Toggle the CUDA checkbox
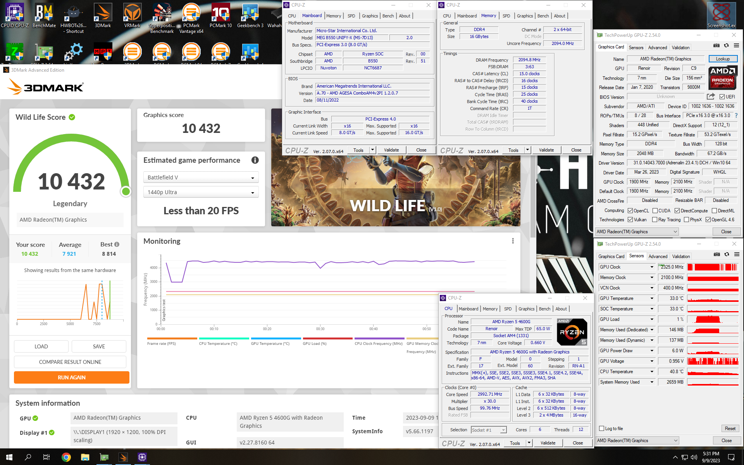 [655, 211]
